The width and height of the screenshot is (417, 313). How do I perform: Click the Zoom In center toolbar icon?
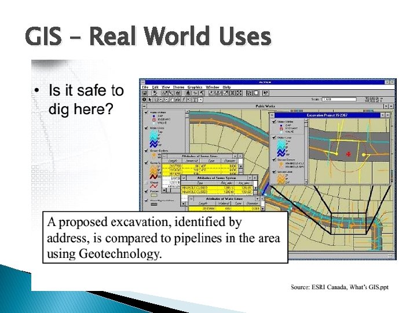point(232,93)
